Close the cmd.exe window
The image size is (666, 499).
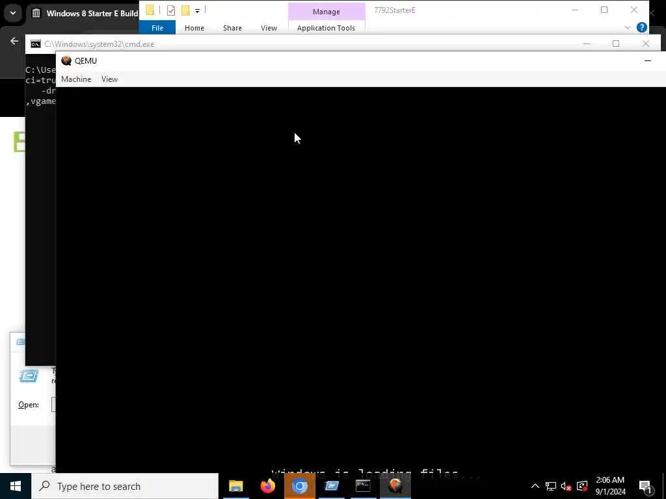(x=646, y=44)
